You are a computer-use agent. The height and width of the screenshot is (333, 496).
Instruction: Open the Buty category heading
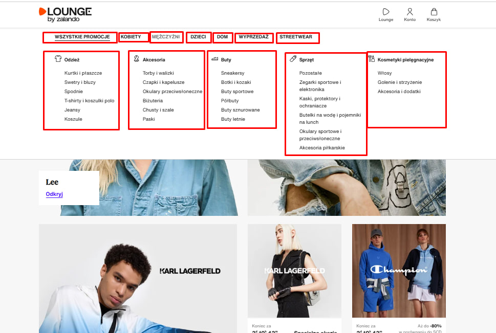point(226,60)
